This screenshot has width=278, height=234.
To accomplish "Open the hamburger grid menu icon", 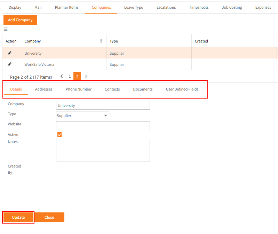I will coord(6,29).
